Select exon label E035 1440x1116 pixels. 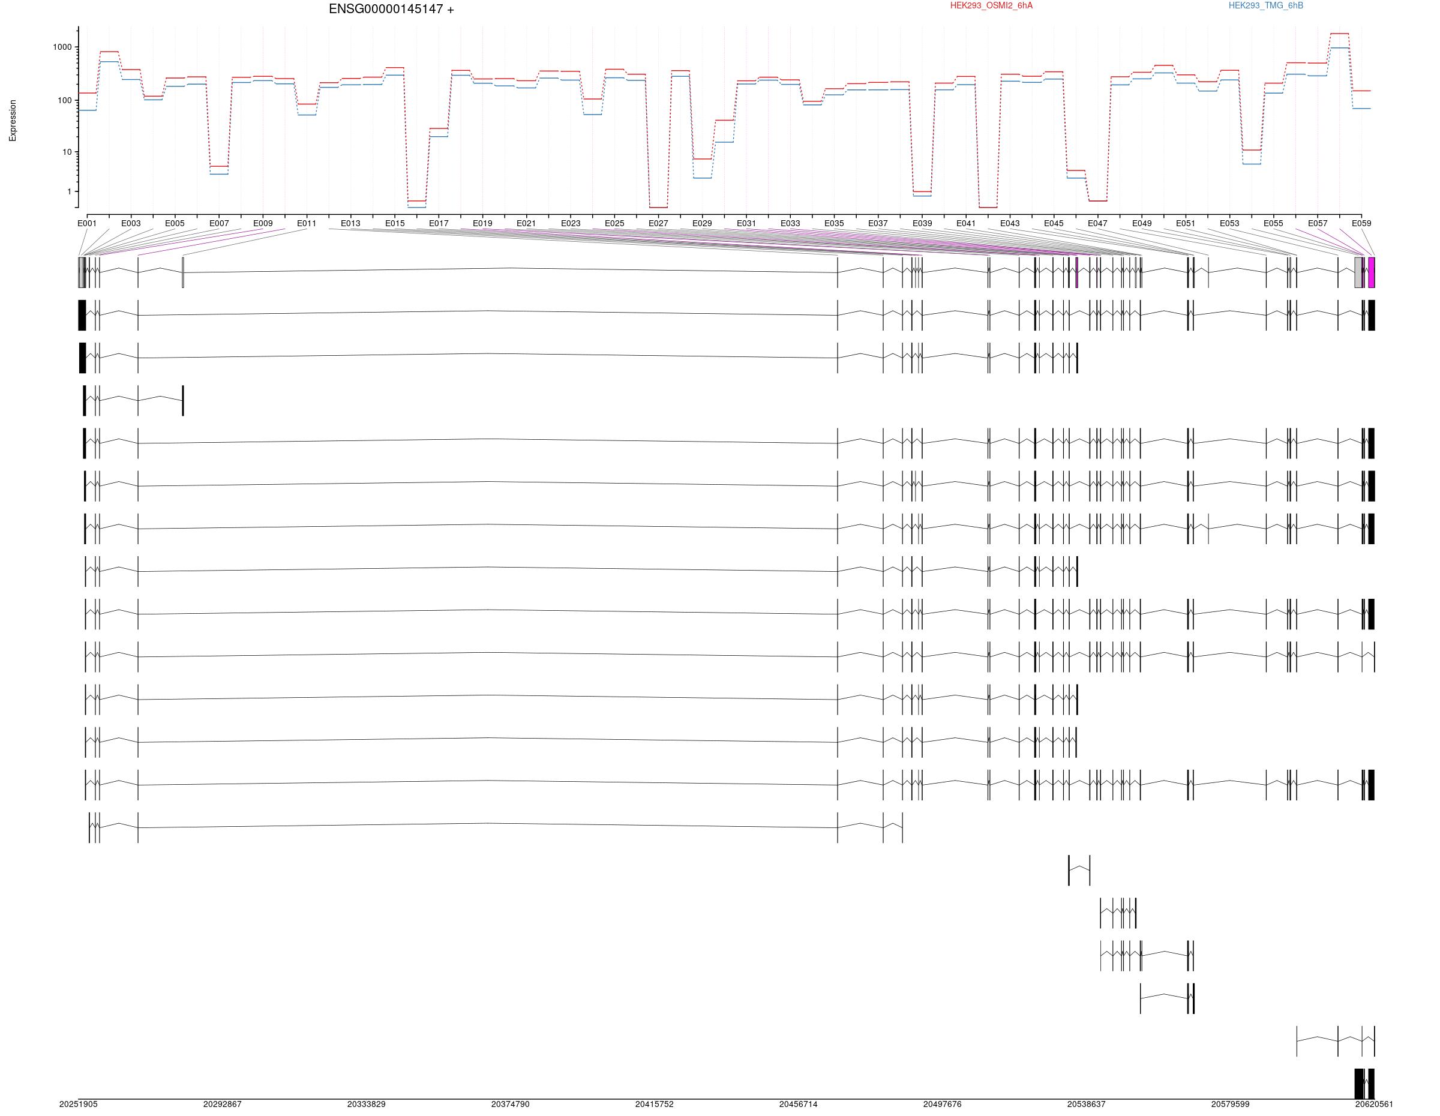point(834,223)
